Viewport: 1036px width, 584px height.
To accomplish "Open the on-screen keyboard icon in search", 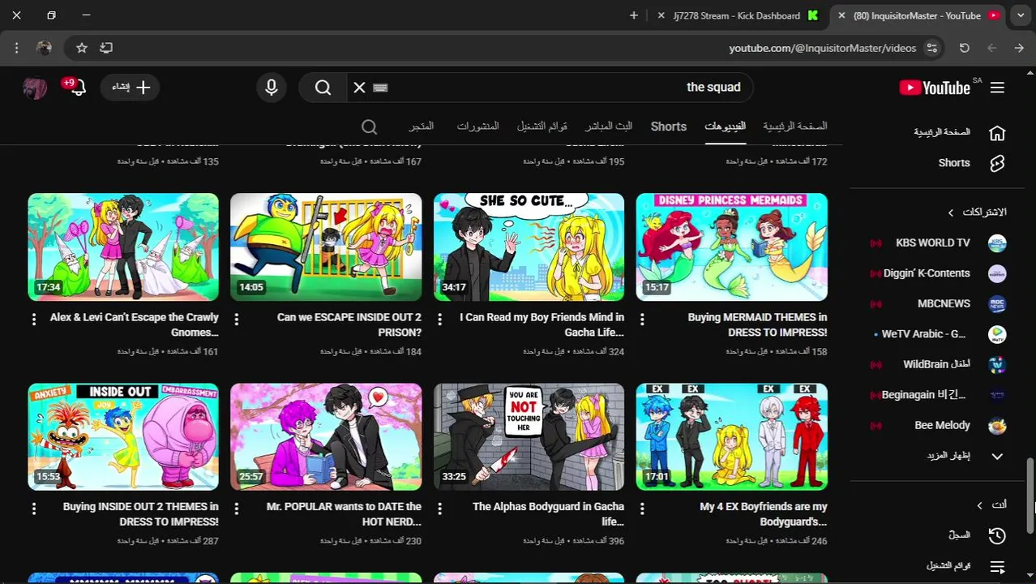I will pos(380,88).
